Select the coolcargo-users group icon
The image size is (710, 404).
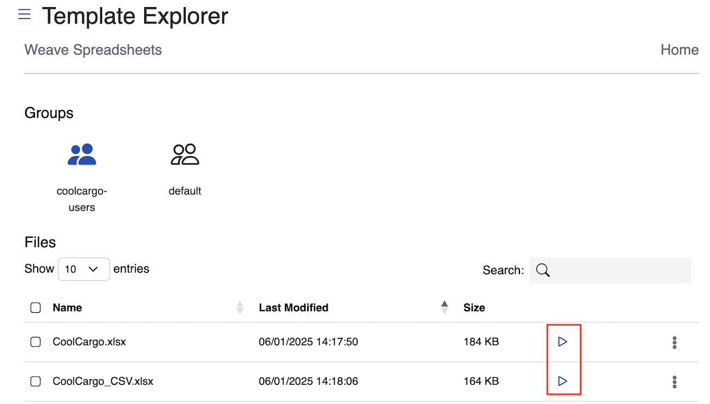82,155
